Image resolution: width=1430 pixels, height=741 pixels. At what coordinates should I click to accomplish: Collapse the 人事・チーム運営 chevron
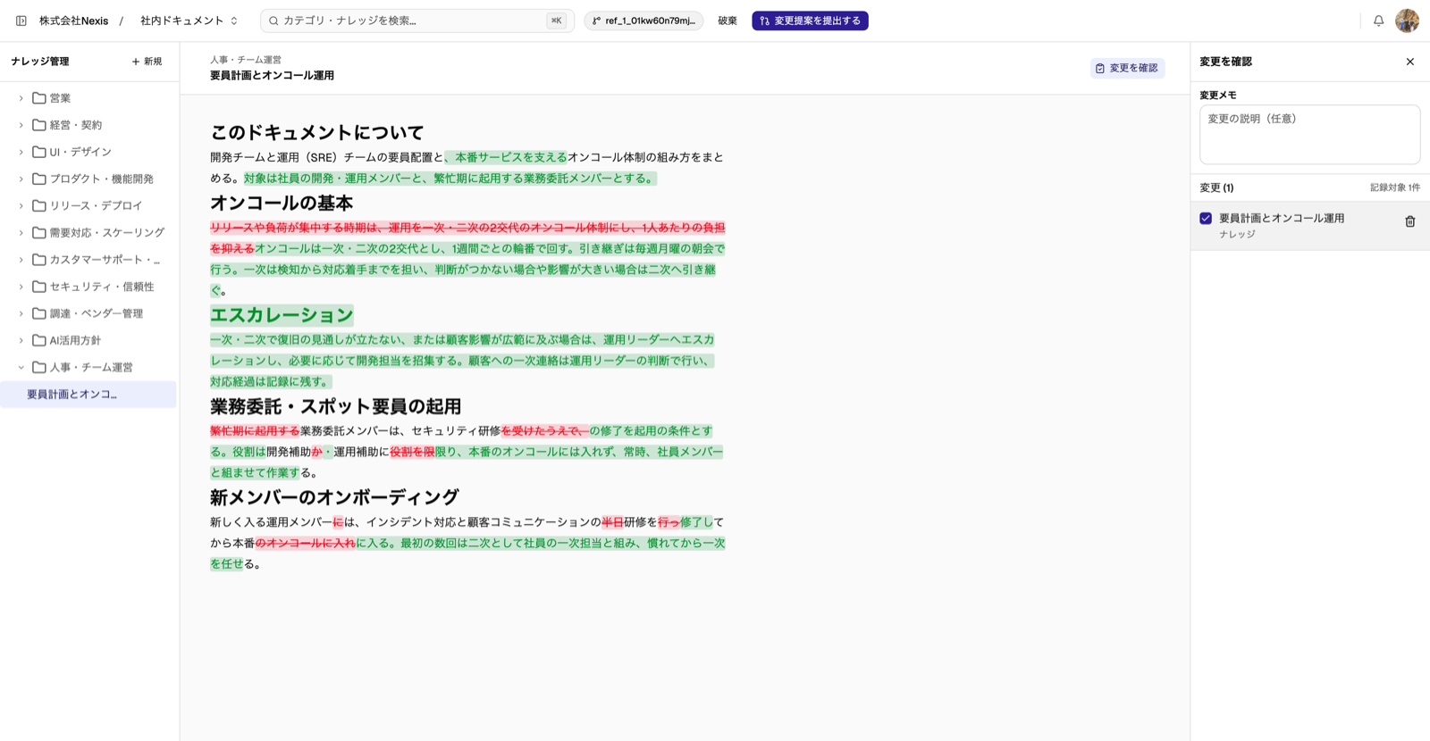21,367
